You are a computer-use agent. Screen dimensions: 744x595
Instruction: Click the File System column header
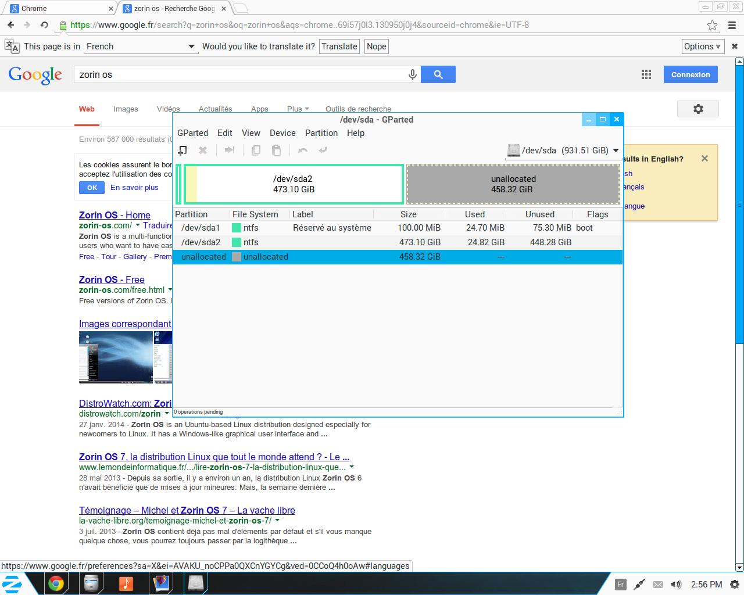[x=259, y=214]
